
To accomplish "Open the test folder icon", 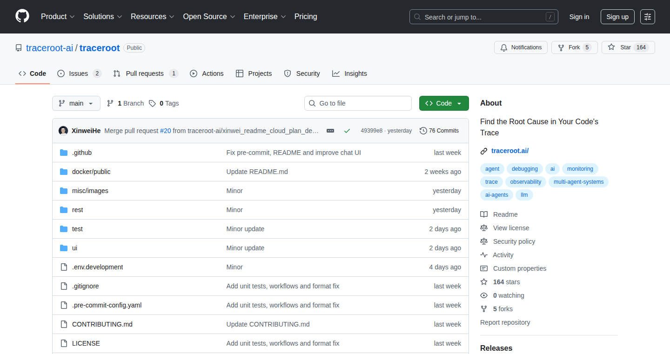I will [64, 229].
